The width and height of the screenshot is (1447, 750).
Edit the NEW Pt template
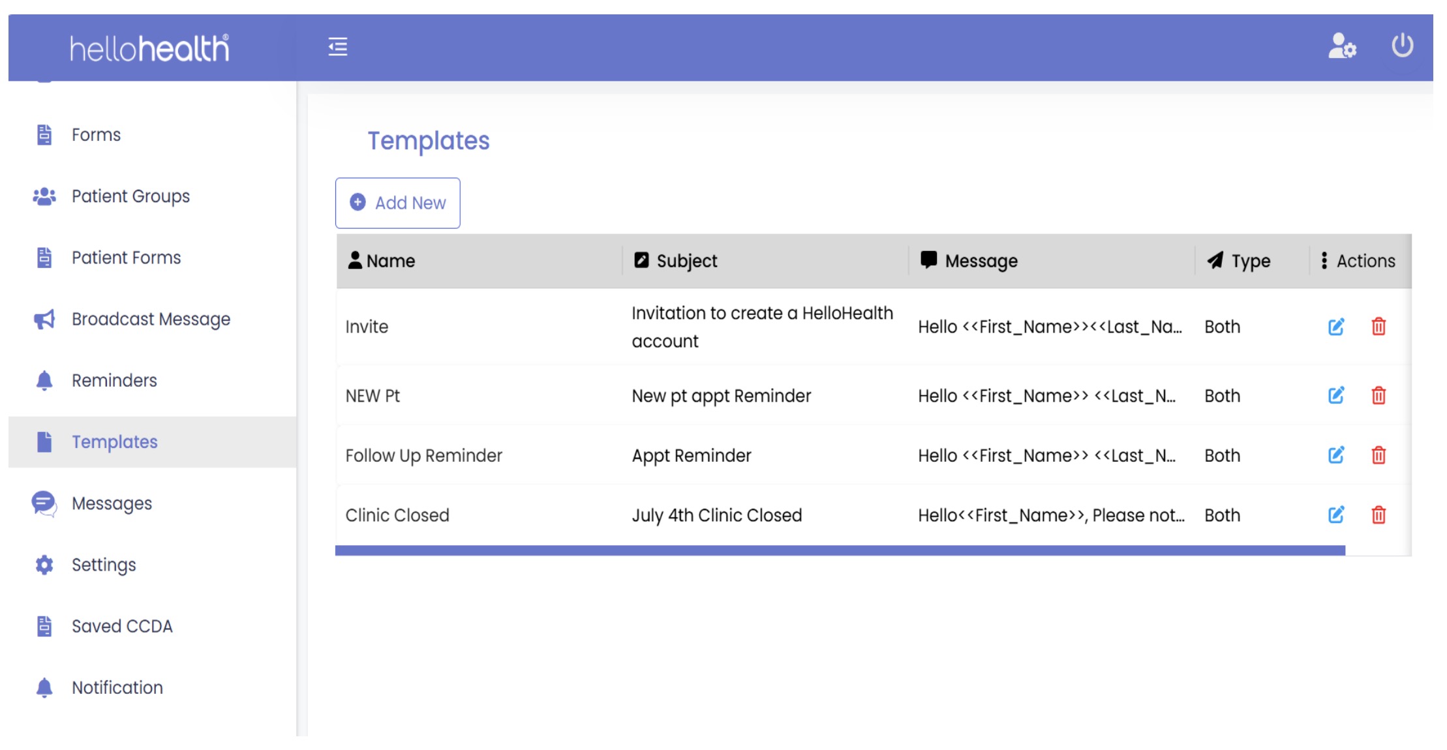[x=1335, y=395]
